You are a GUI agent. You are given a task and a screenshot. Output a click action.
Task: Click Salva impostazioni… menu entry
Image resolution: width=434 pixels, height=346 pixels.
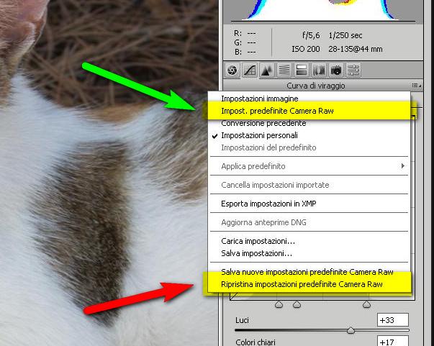point(256,253)
